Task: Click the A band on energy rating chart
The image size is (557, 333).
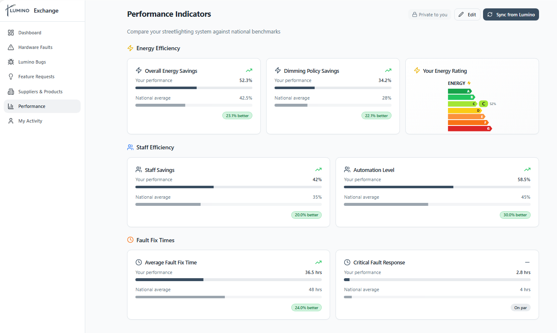Action: [x=460, y=91]
